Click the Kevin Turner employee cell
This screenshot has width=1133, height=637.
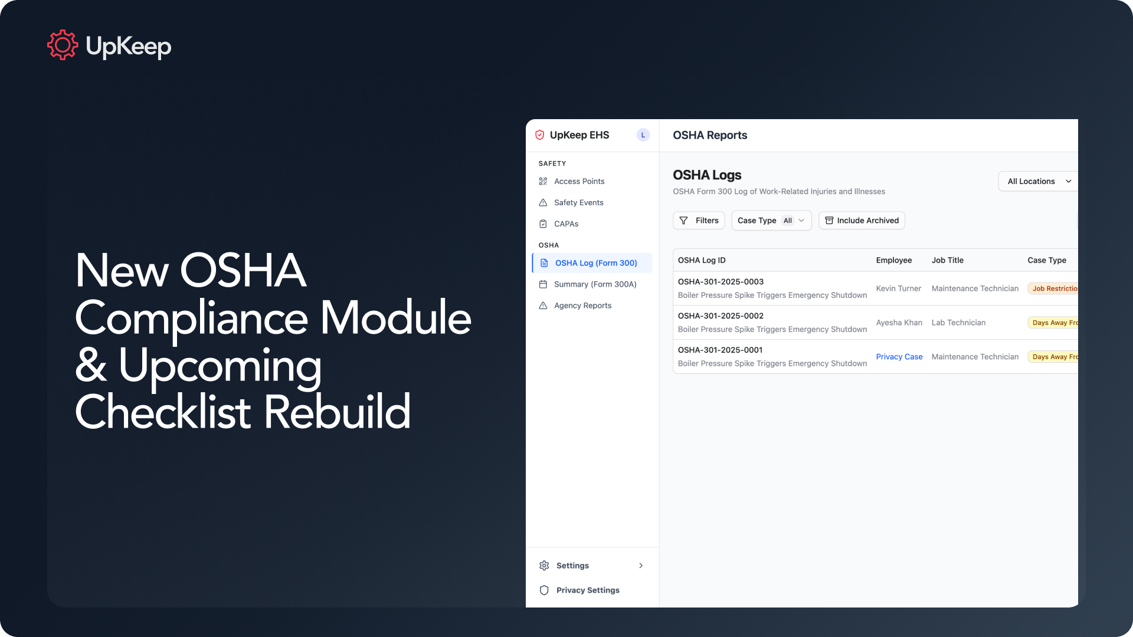click(x=898, y=288)
